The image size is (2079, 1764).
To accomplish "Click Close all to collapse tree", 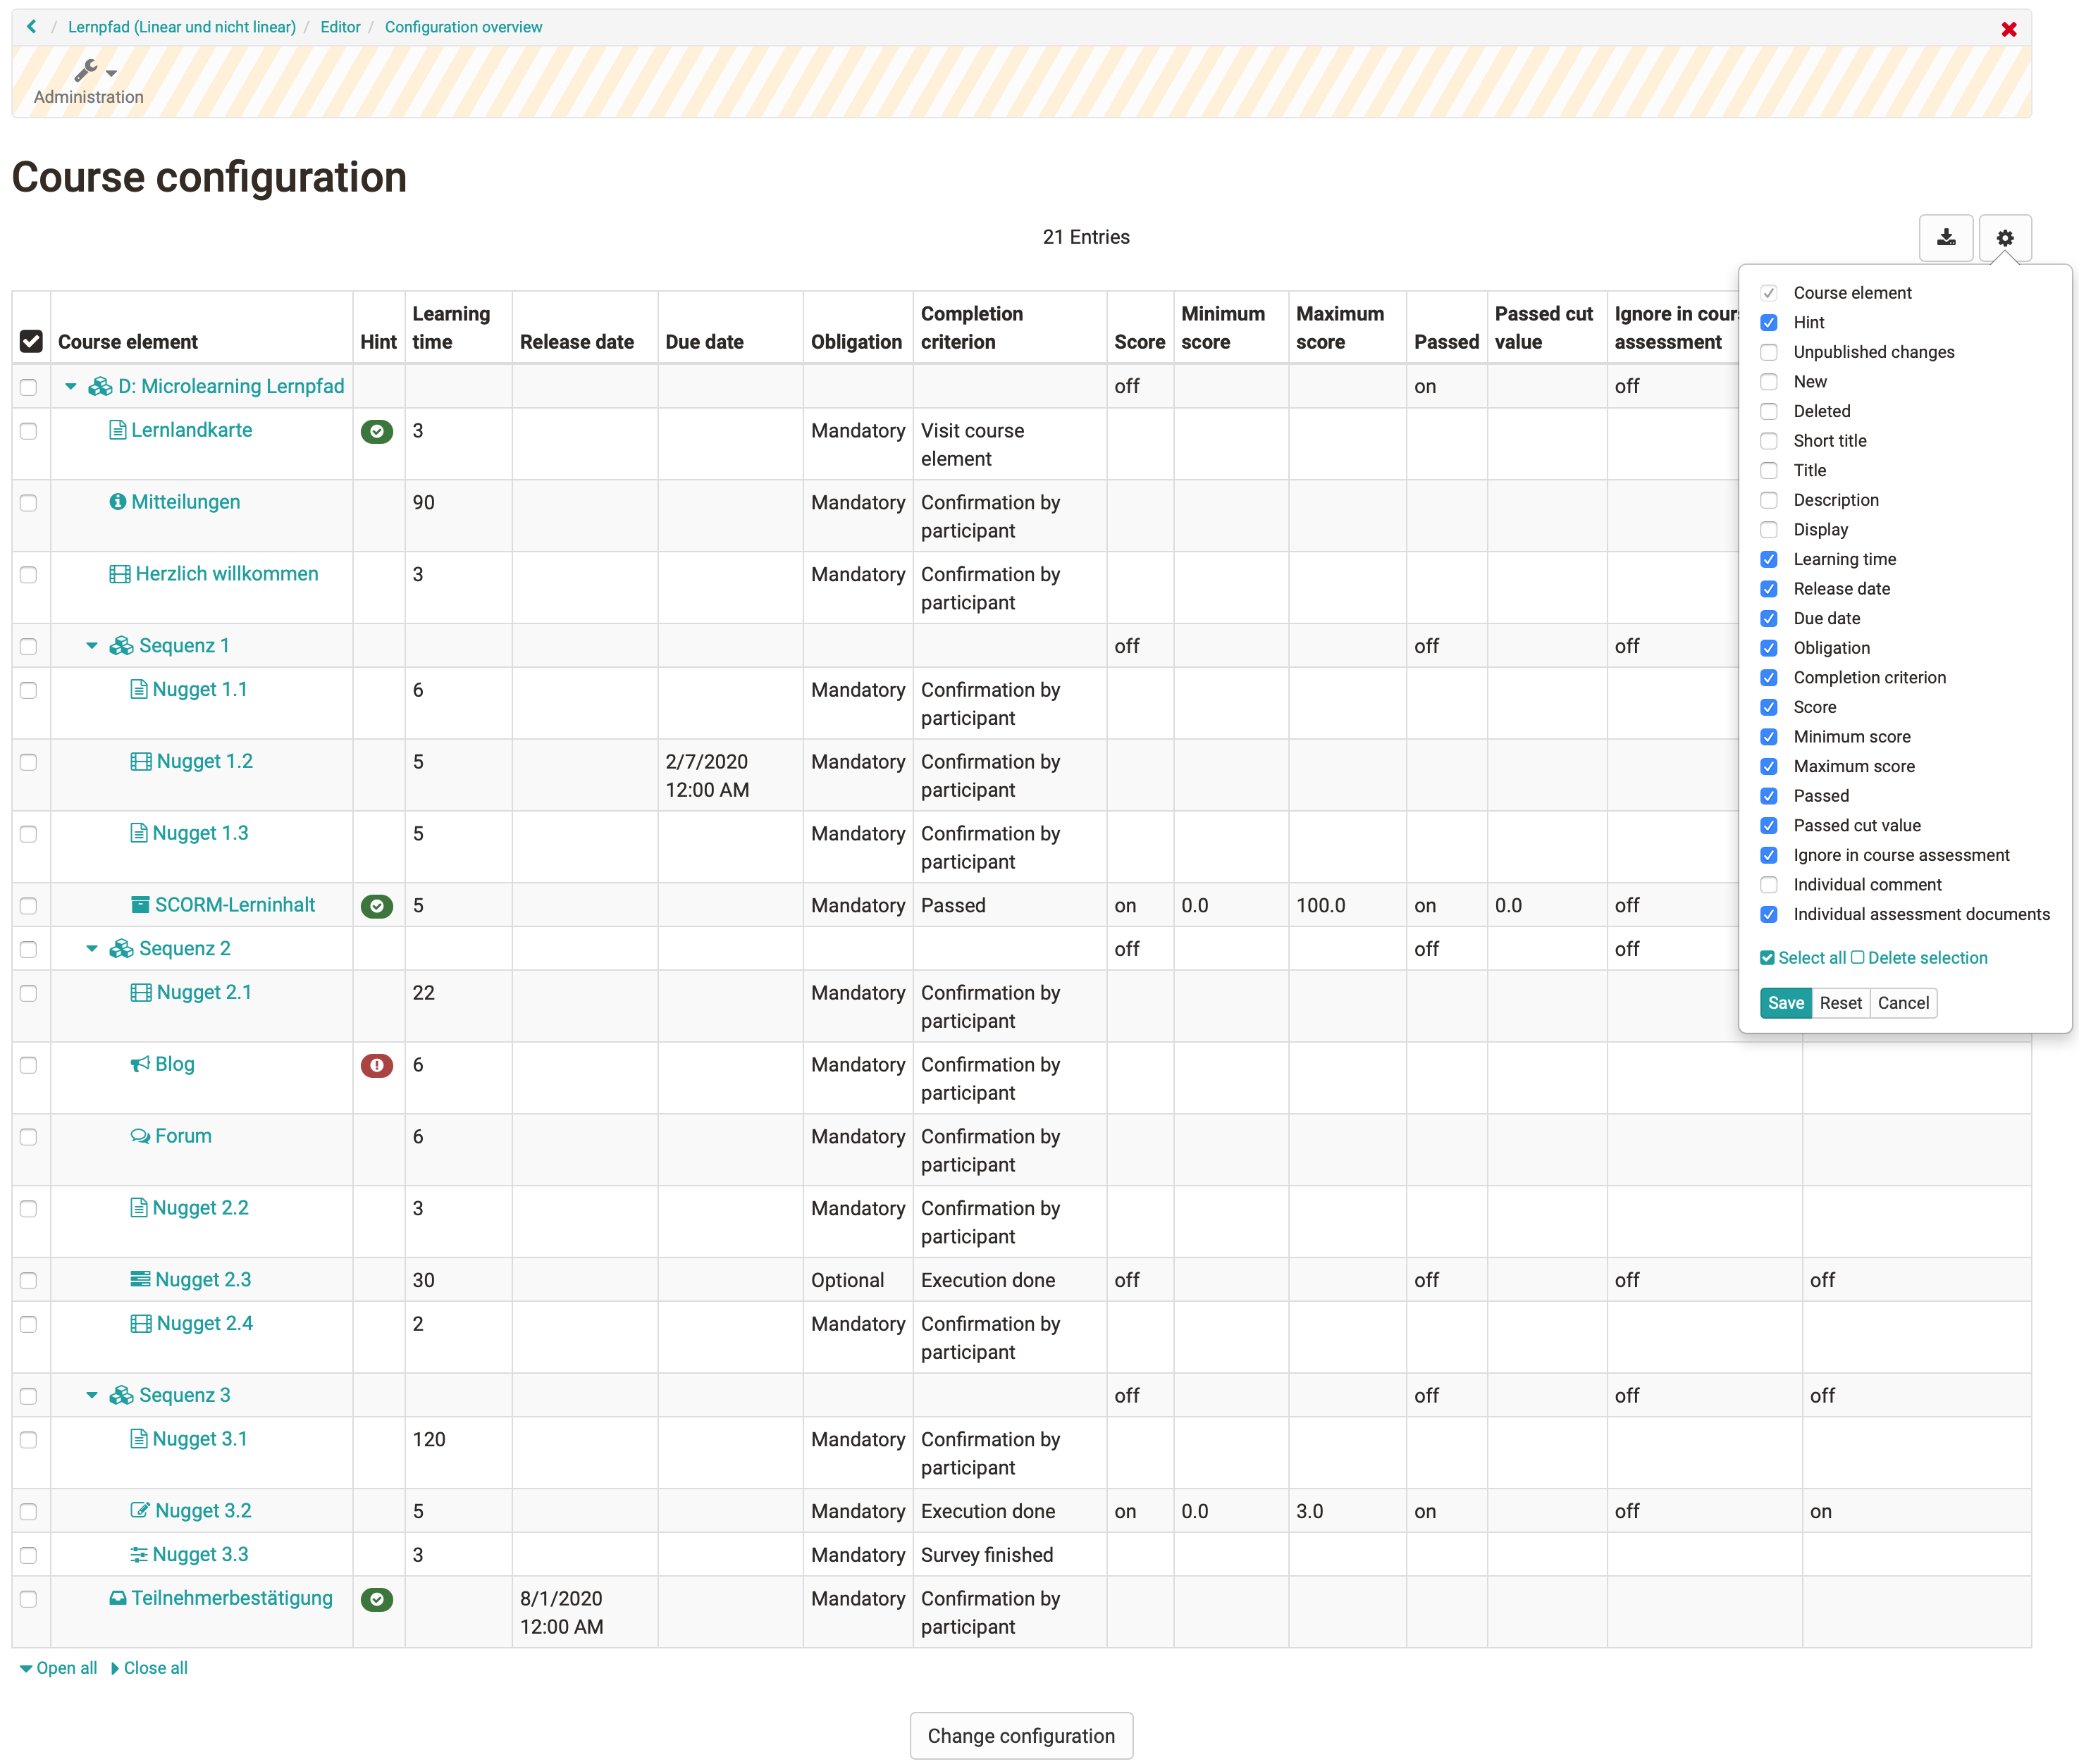I will point(149,1668).
